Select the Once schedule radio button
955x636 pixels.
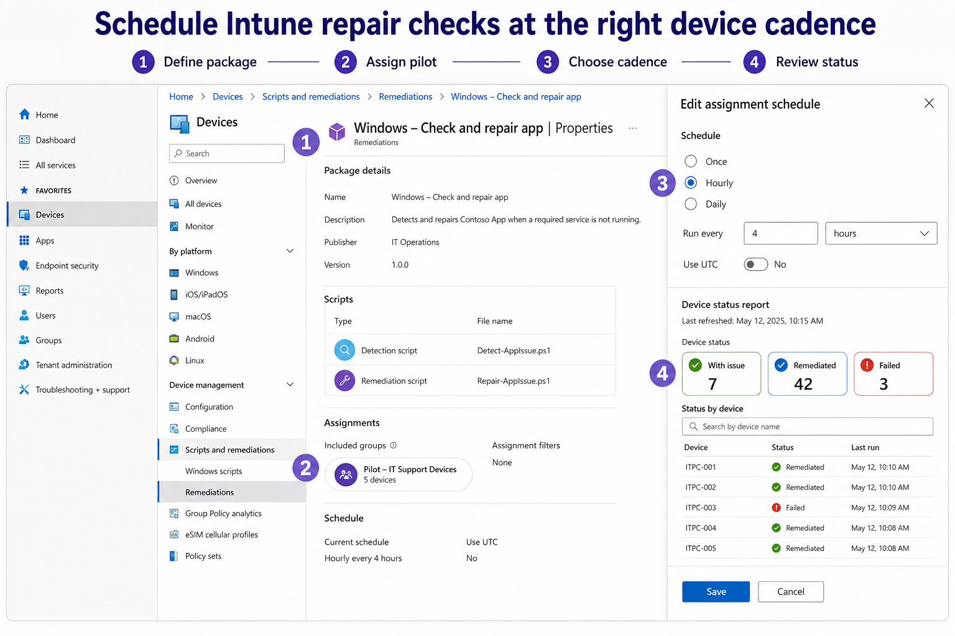(691, 161)
